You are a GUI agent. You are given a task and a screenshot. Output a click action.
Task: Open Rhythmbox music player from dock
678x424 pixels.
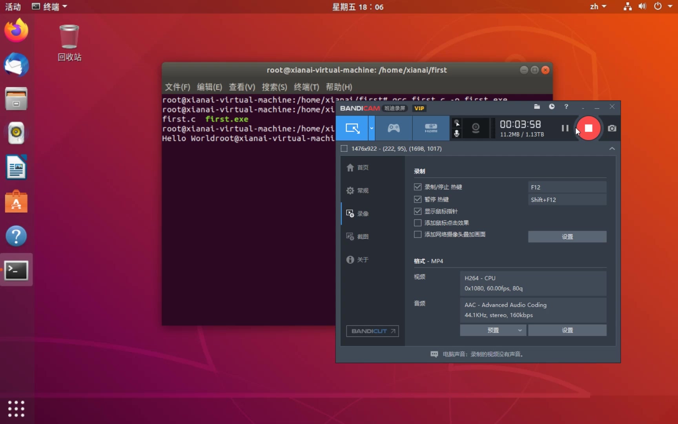tap(16, 133)
